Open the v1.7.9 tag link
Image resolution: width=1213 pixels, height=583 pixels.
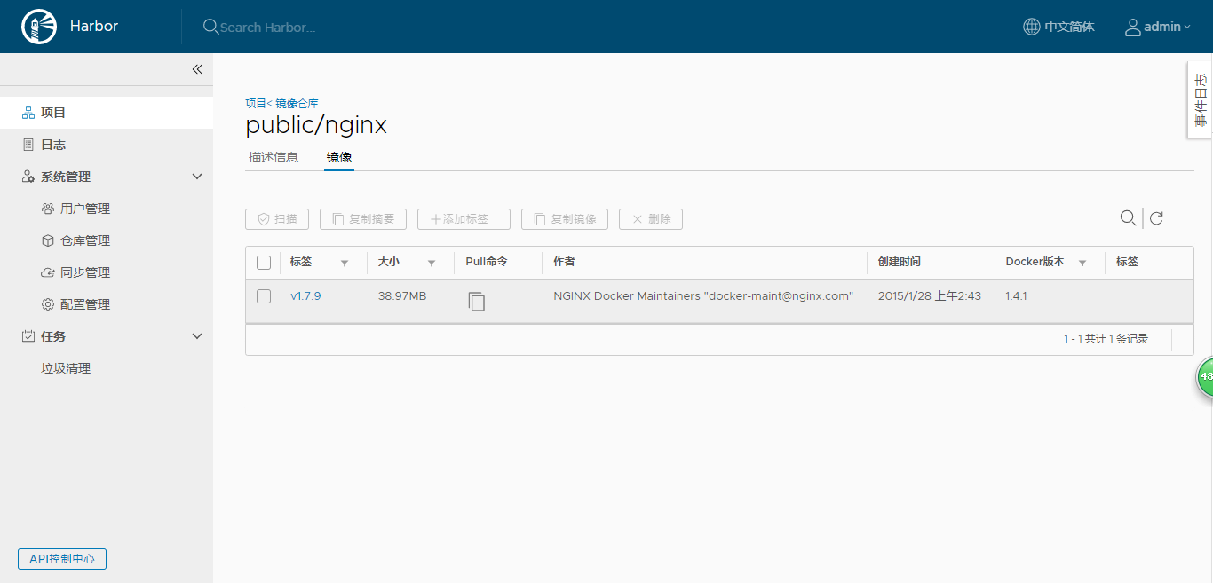[x=305, y=296]
